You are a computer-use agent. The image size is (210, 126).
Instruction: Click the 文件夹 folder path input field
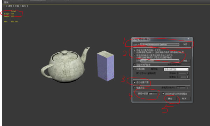pos(160,44)
